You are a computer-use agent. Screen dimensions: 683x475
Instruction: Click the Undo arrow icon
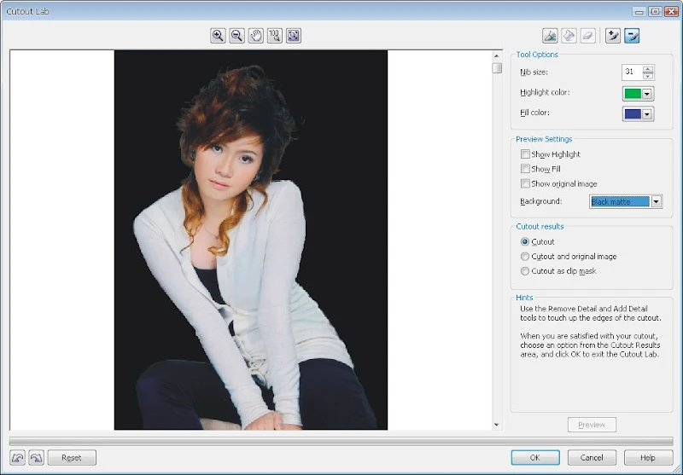[x=18, y=458]
